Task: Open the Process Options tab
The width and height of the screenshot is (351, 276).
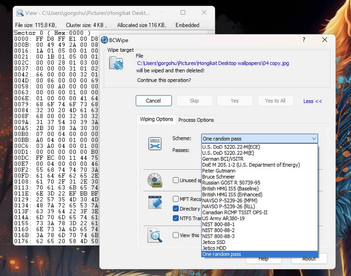Action: click(196, 120)
